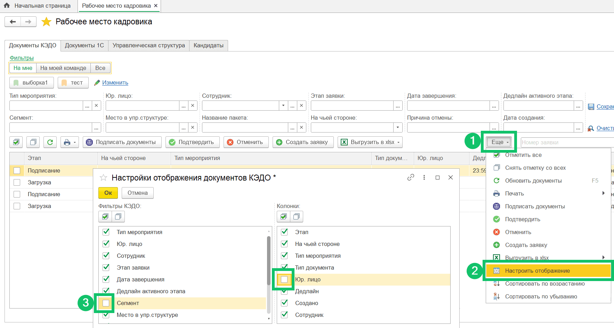The image size is (614, 328).
Task: Click ellipsis button of Этап заявки field
Action: (398, 105)
